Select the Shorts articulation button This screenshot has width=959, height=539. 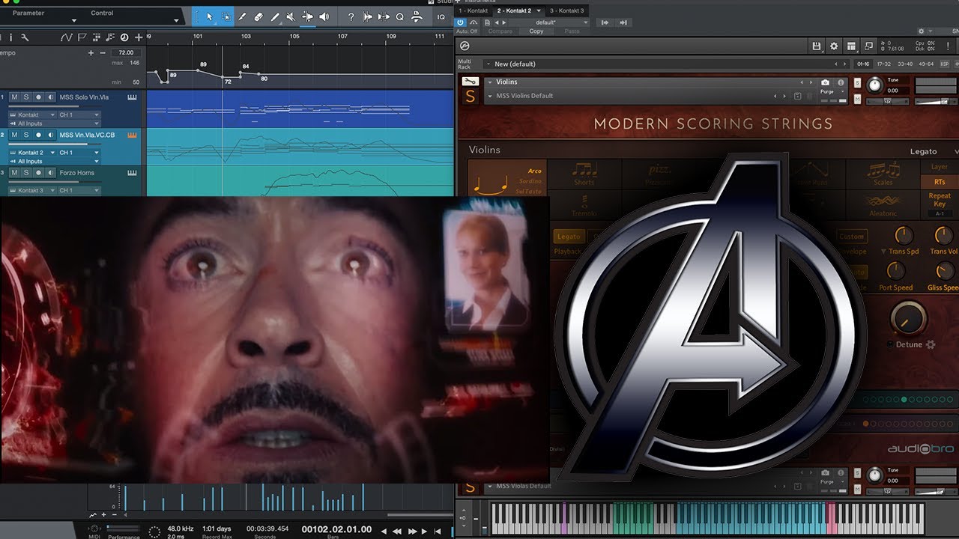pos(584,174)
